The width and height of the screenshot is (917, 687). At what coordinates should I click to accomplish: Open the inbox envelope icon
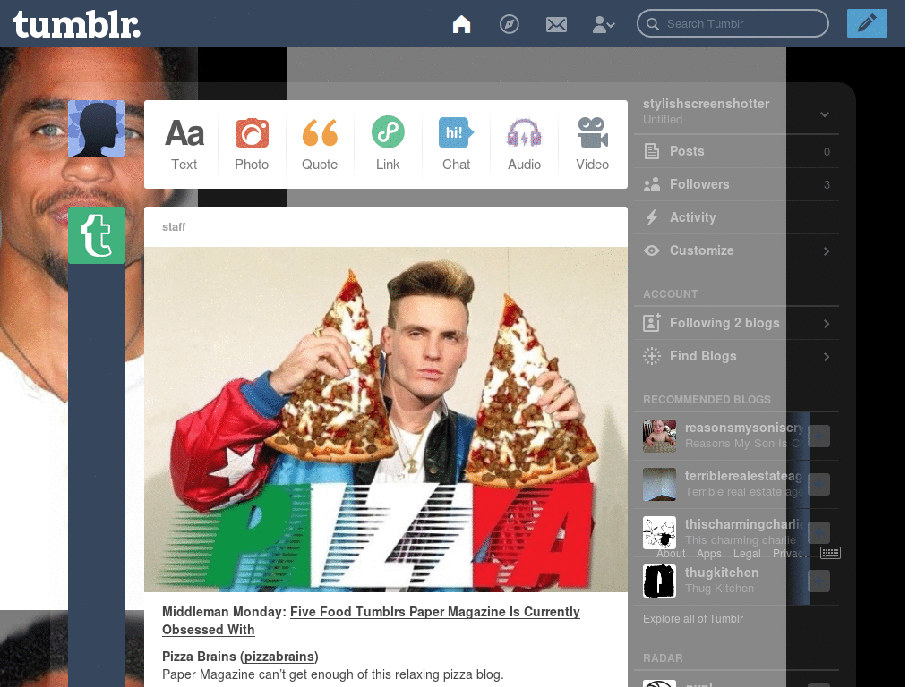click(x=556, y=24)
